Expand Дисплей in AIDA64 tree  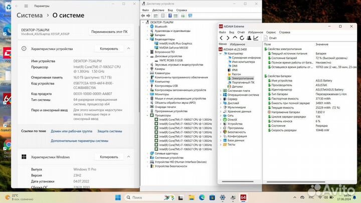(x=221, y=103)
